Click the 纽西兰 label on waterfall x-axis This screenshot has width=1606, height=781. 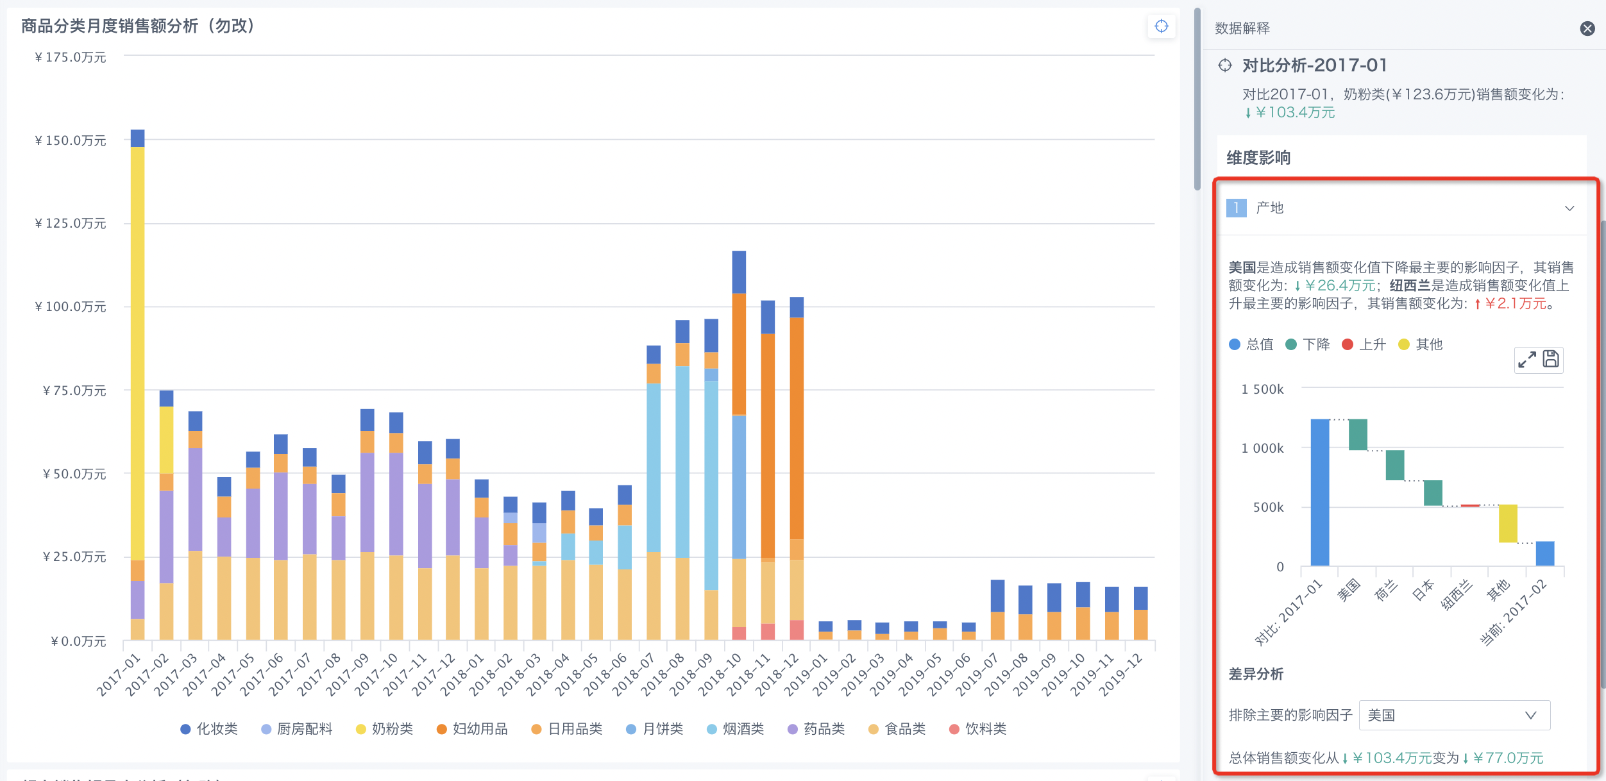pyautogui.click(x=1457, y=594)
